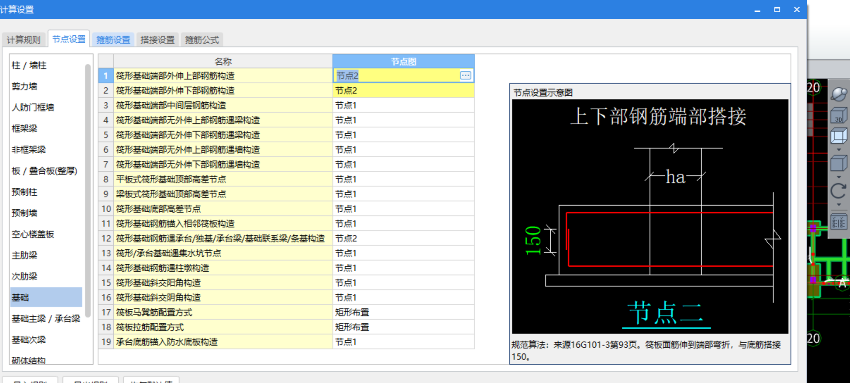Click the 节点图 column header
Viewport: 850px width, 383px height.
[x=403, y=61]
